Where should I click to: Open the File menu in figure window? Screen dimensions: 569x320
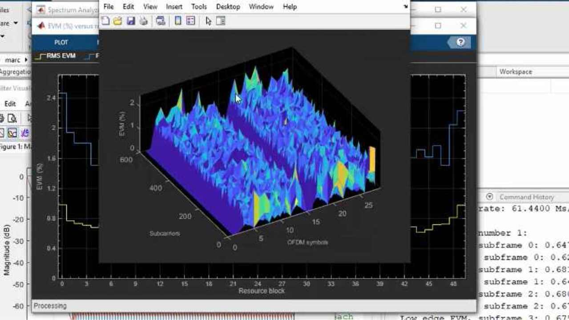tap(108, 7)
